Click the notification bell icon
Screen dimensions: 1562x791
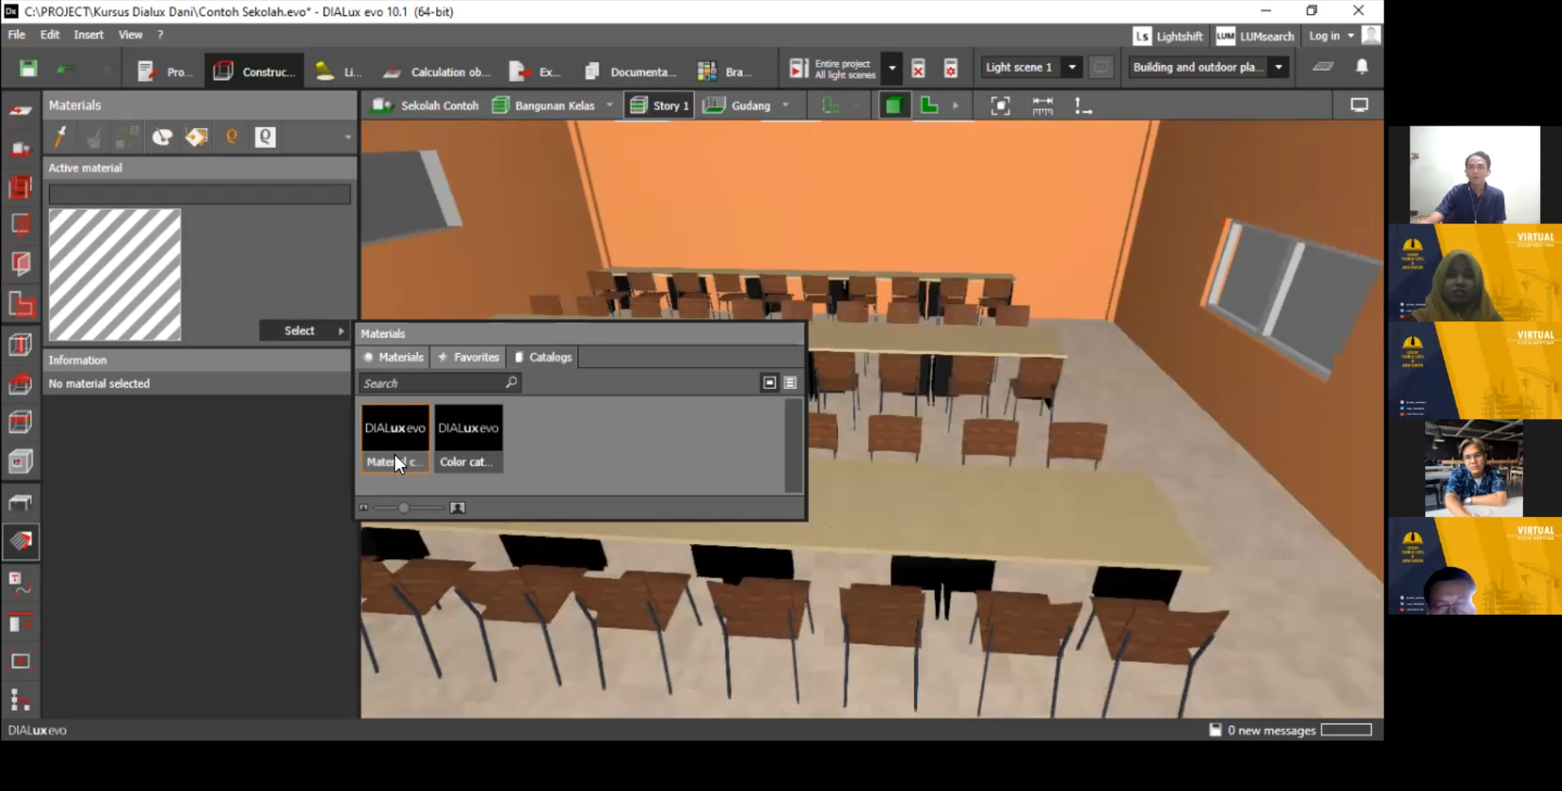click(1361, 68)
